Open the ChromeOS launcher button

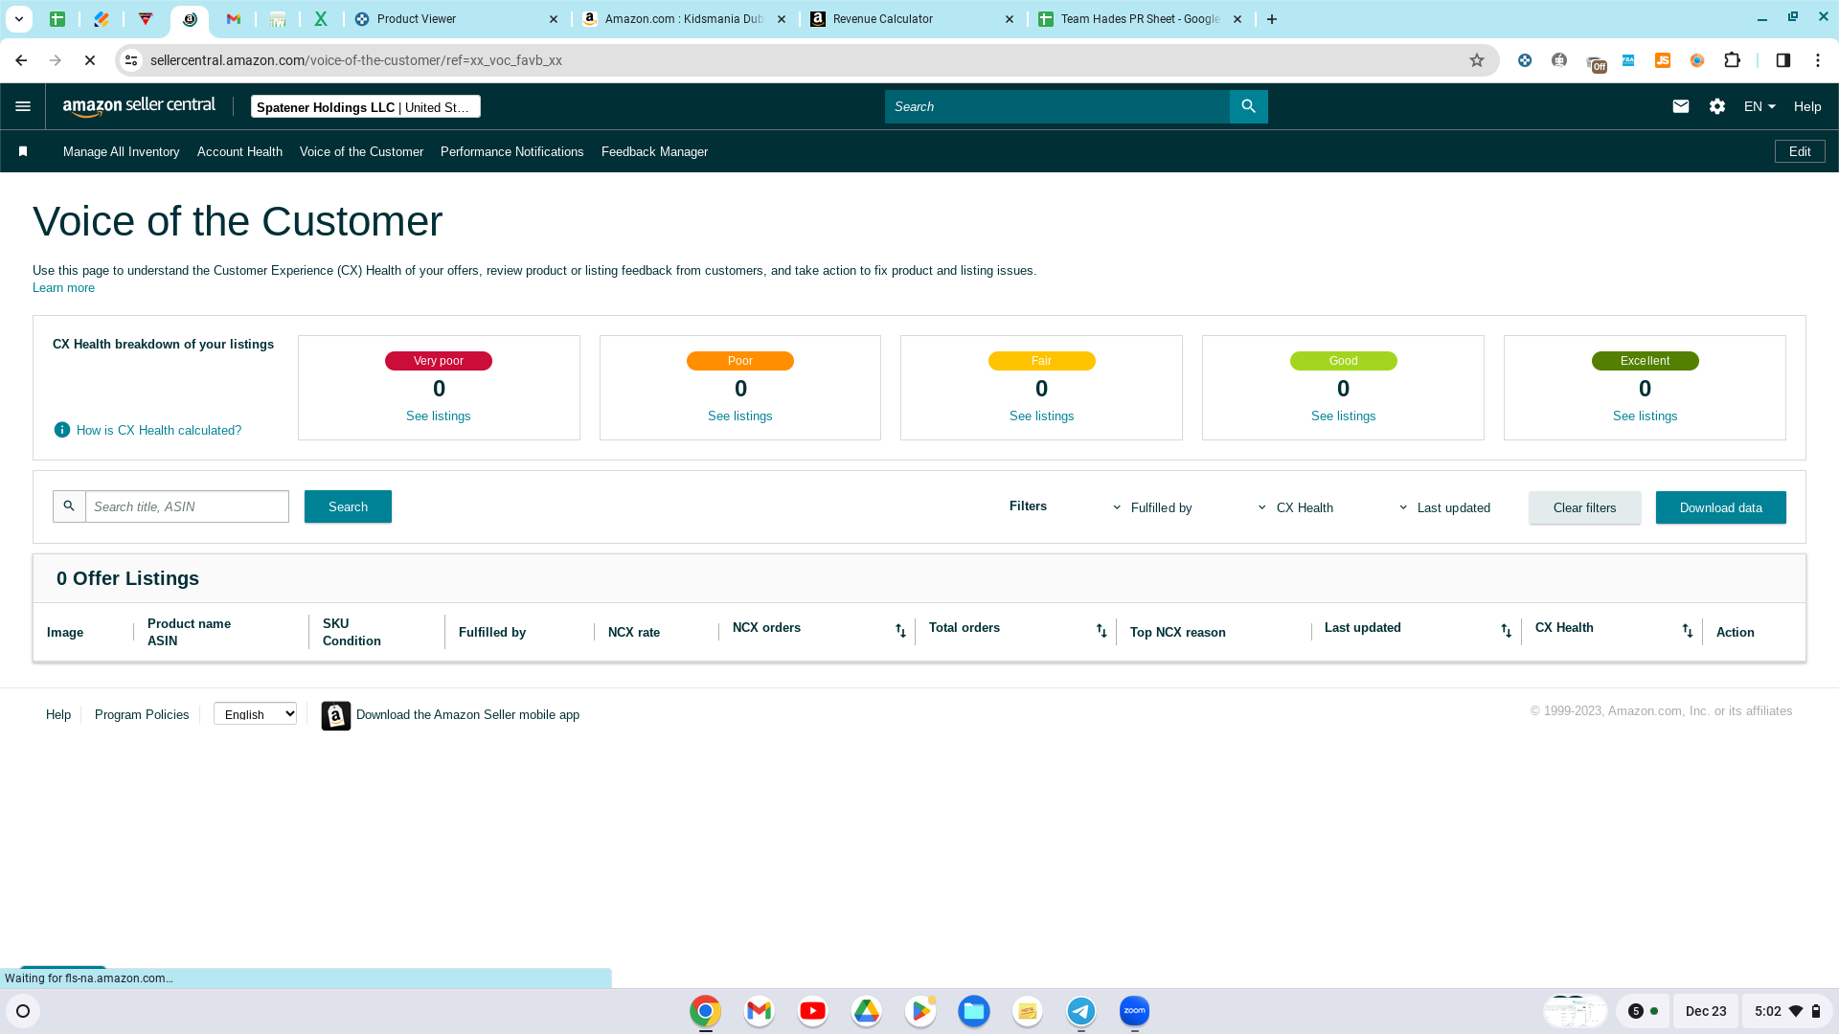[x=23, y=1011]
